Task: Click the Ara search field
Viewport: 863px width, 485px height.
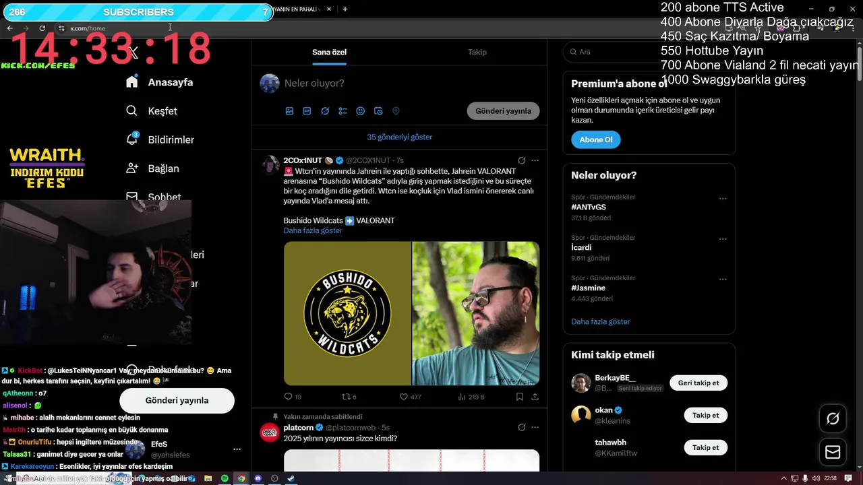Action: tap(649, 52)
